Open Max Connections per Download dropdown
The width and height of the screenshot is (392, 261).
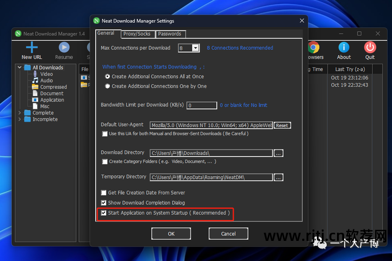(196, 48)
